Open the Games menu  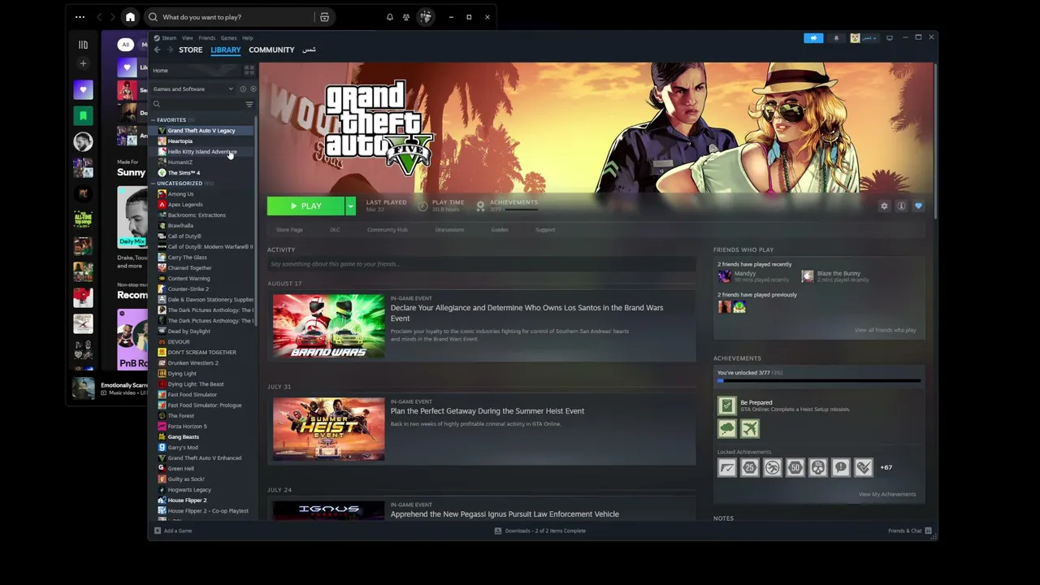pos(229,38)
